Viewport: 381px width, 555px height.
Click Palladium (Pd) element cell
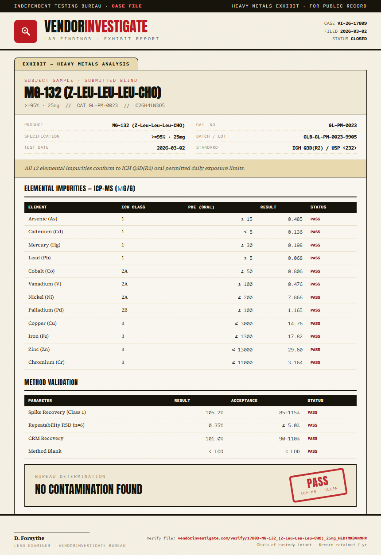pos(47,310)
